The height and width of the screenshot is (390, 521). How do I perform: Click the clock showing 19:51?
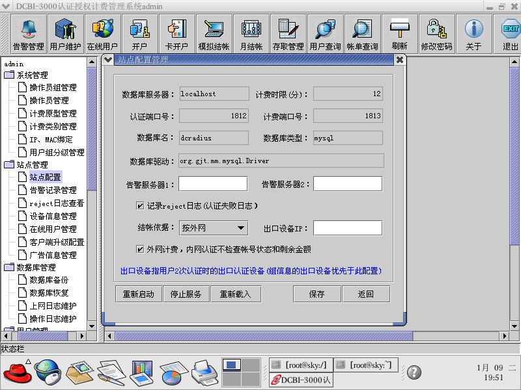494,378
